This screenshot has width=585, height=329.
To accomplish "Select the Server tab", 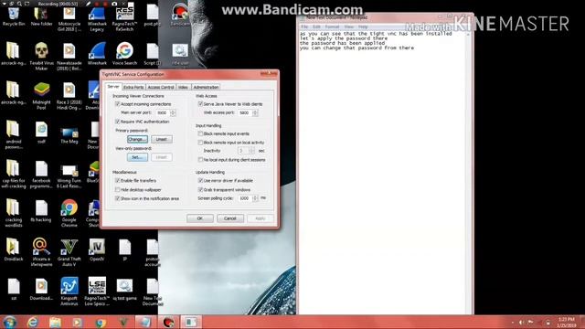I will [113, 87].
